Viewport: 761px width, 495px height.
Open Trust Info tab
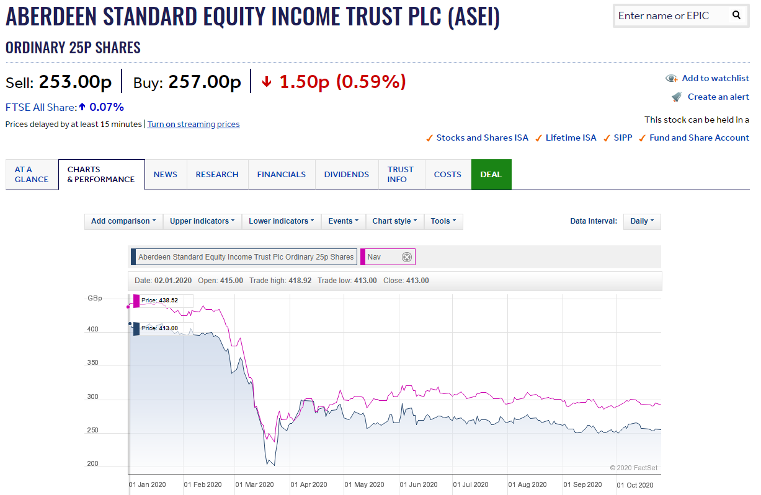pyautogui.click(x=401, y=175)
